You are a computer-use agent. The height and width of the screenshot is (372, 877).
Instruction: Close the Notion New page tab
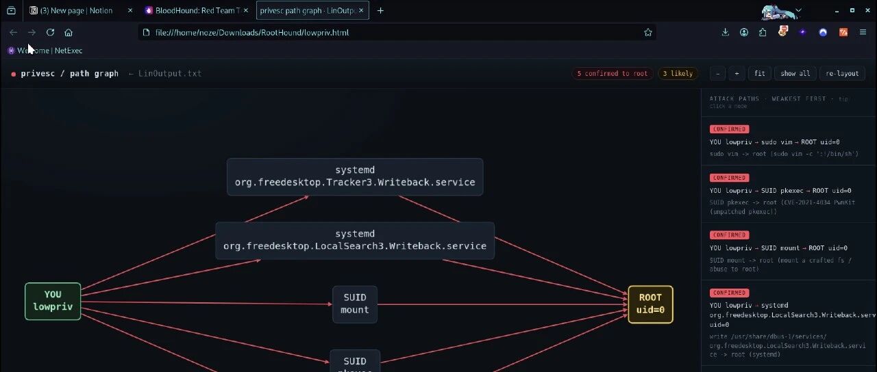click(130, 10)
